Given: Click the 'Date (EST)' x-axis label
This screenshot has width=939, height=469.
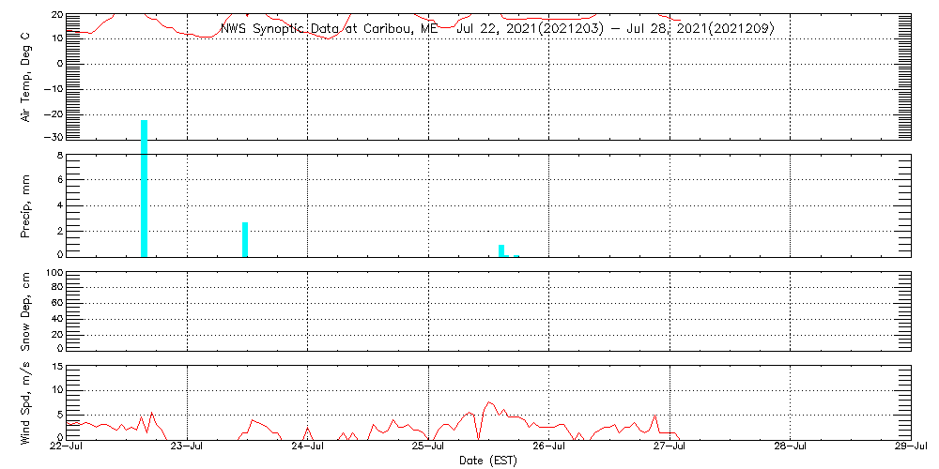Looking at the screenshot, I should tap(488, 461).
